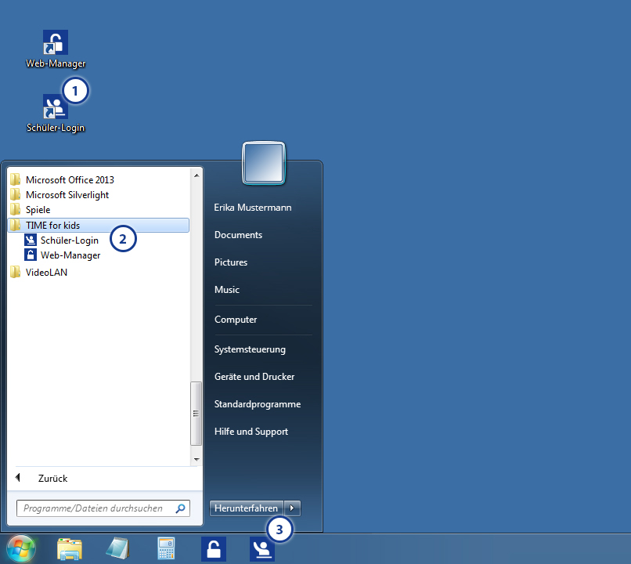631x564 pixels.
Task: Click the programs list scroll-up arrow
Action: (197, 175)
